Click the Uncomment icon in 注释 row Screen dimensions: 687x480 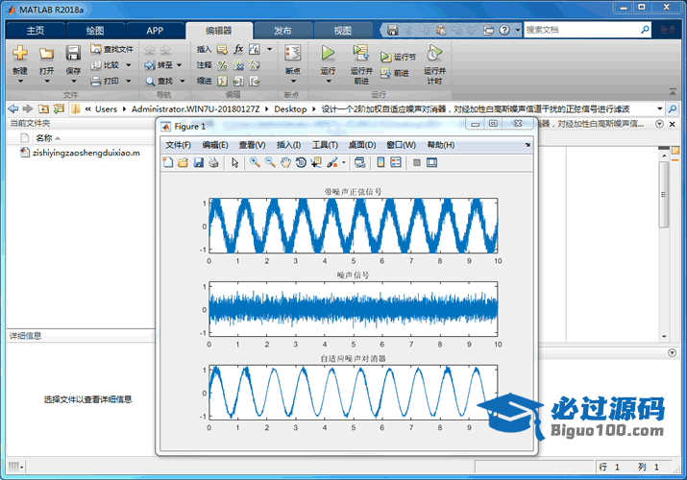[x=238, y=65]
